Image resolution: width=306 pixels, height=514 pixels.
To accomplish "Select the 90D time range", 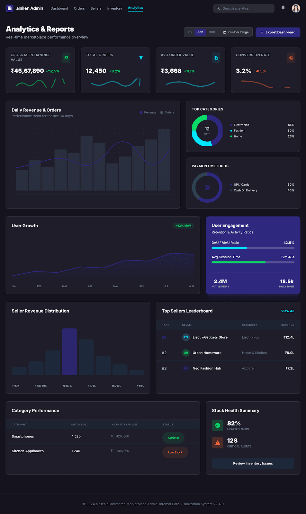I will [x=212, y=32].
